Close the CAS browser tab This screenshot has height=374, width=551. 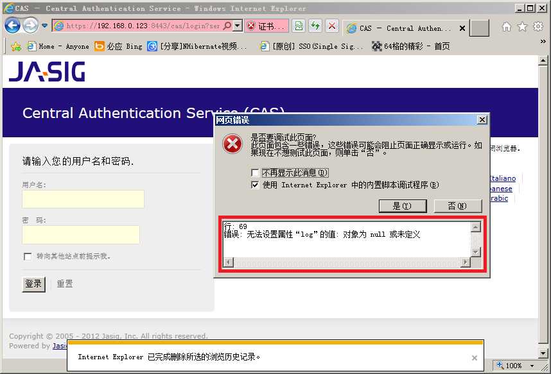pyautogui.click(x=462, y=28)
